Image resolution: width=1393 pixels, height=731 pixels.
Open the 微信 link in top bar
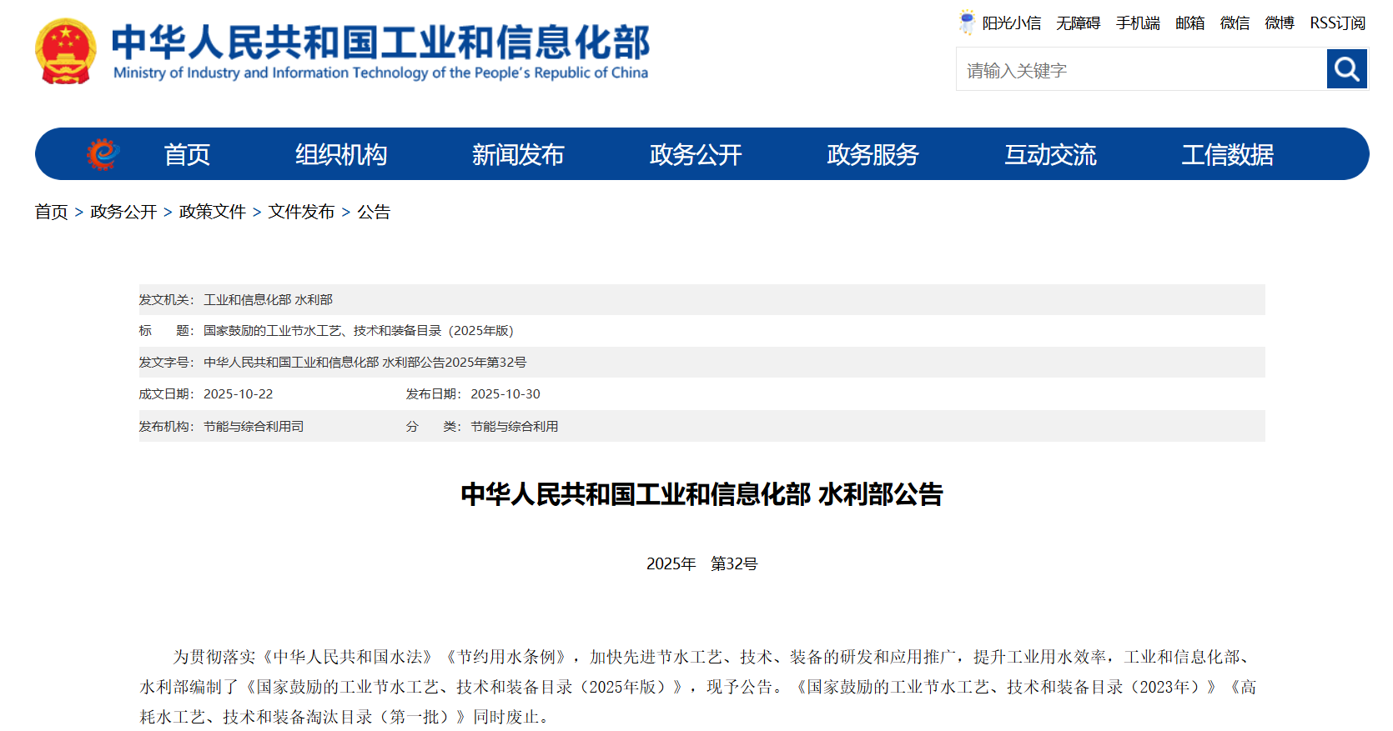click(1235, 23)
